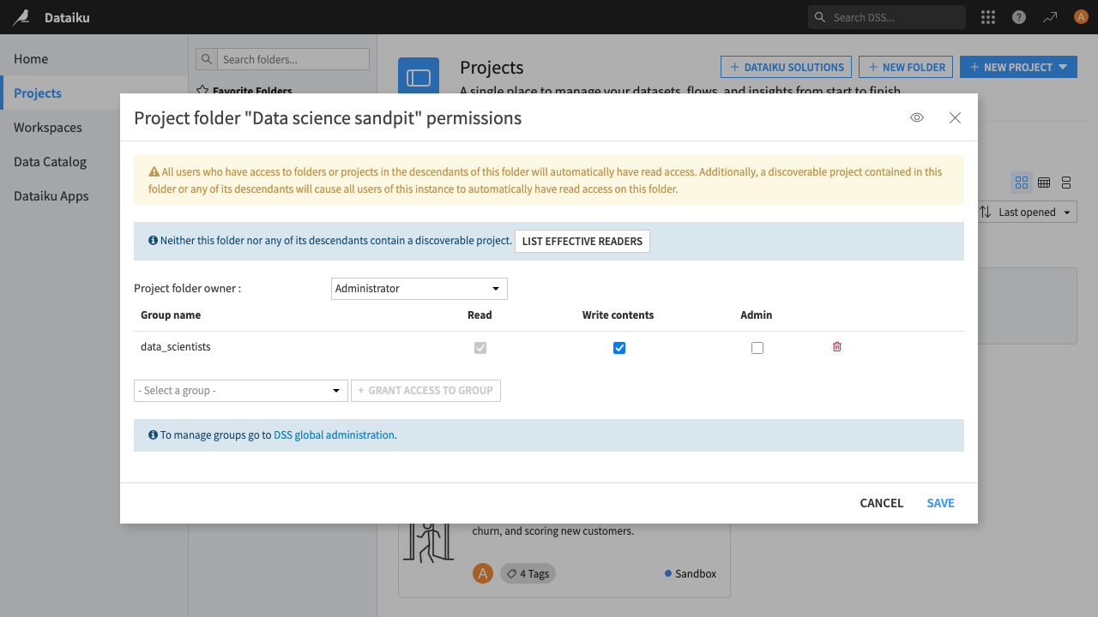The width and height of the screenshot is (1098, 617).
Task: Switch to list view of projects
Action: click(x=1066, y=183)
